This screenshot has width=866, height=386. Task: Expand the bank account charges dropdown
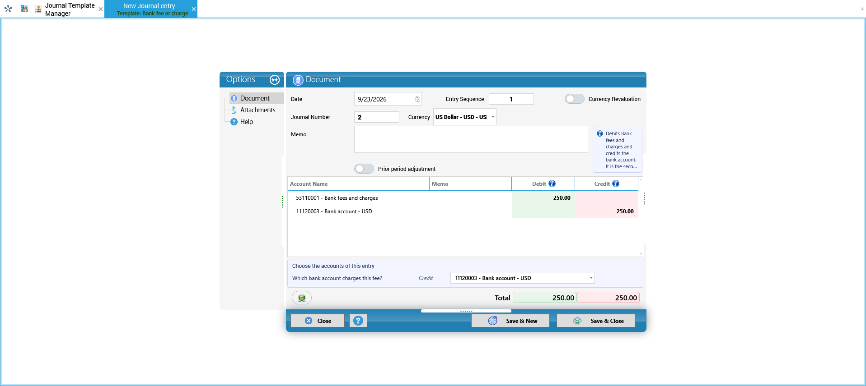(x=591, y=278)
